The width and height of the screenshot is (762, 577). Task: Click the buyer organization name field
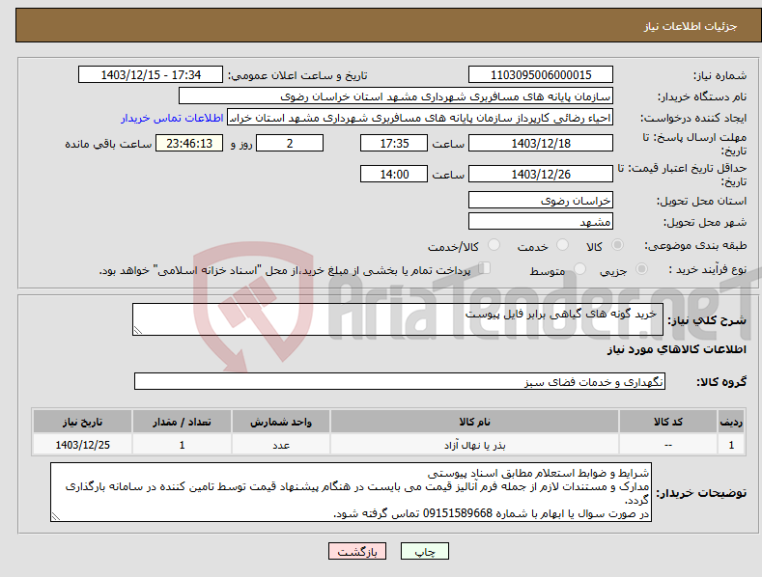pos(396,96)
